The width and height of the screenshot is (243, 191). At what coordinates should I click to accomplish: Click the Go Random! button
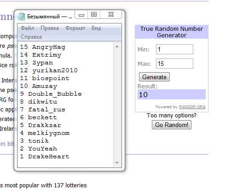(172, 125)
